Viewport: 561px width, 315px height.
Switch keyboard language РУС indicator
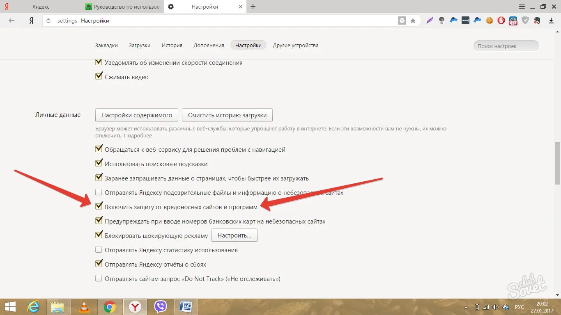pos(519,307)
